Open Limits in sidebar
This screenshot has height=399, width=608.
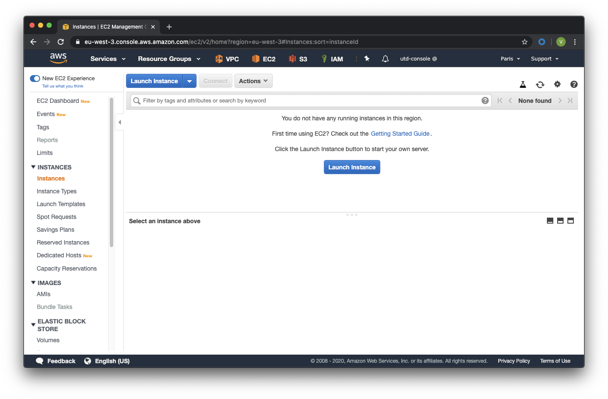(x=45, y=153)
